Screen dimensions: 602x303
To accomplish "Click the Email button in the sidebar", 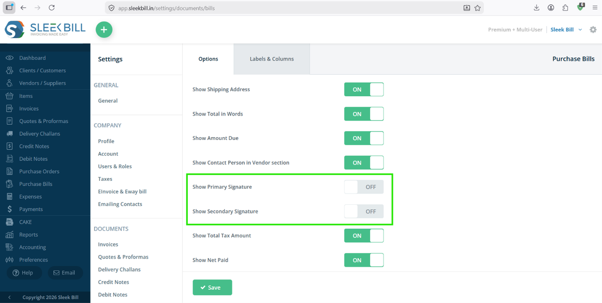I will click(64, 273).
